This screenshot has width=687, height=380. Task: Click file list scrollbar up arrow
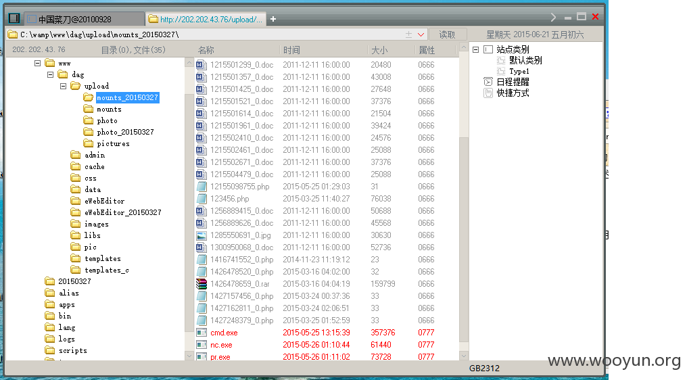click(x=464, y=47)
